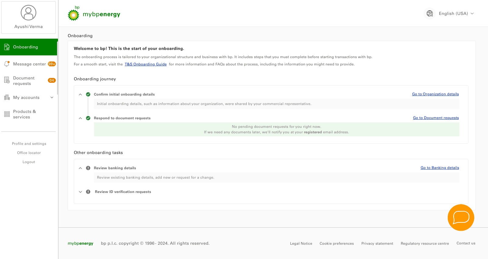
Task: Click the globe language icon
Action: point(430,13)
